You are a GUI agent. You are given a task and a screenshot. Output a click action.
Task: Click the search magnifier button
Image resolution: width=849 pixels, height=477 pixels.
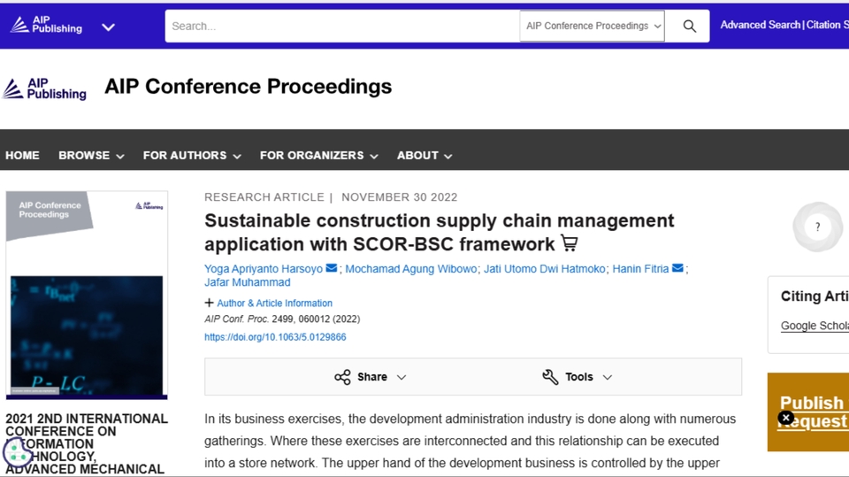click(x=689, y=26)
